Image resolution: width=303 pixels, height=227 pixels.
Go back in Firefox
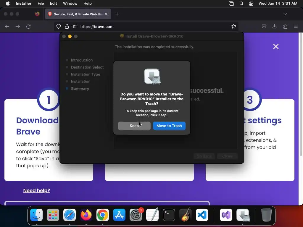click(7, 26)
